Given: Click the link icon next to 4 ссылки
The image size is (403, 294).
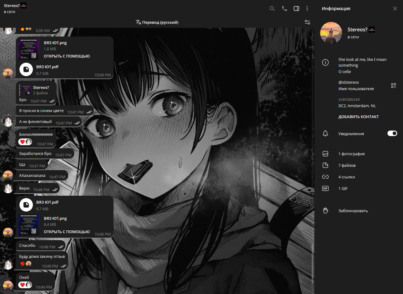Looking at the screenshot, I should click(x=325, y=177).
